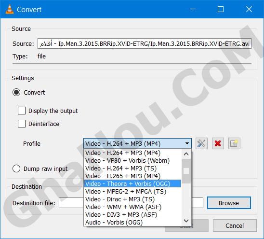Image resolution: width=264 pixels, height=239 pixels.
Task: Click the Destination file text field
Action: point(131,203)
